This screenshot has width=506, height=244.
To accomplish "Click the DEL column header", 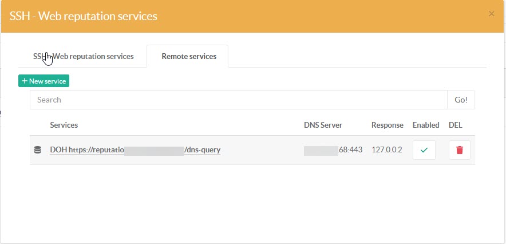I will 455,125.
